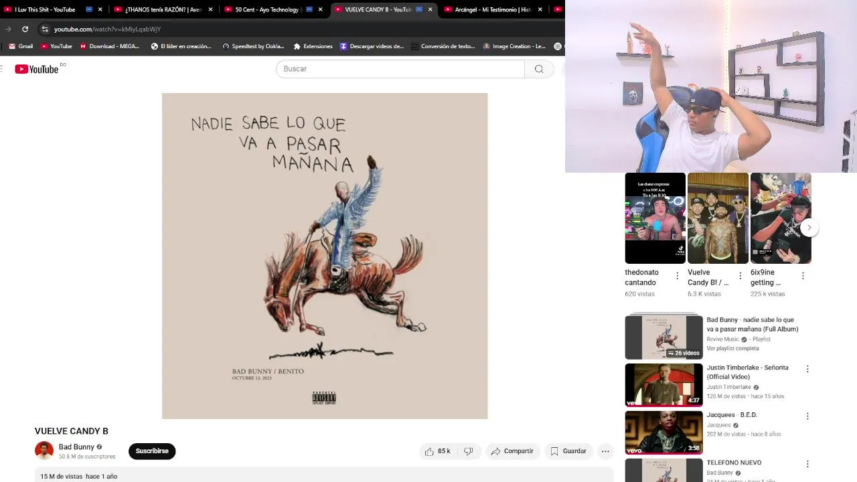Close the VUELVE CANDY B tab
The width and height of the screenshot is (857, 482).
point(430,9)
